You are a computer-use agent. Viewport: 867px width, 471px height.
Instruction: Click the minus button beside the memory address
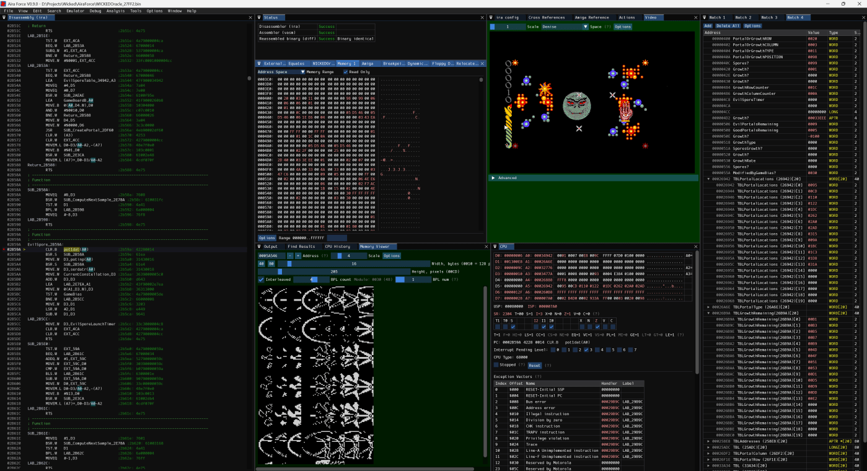point(290,255)
